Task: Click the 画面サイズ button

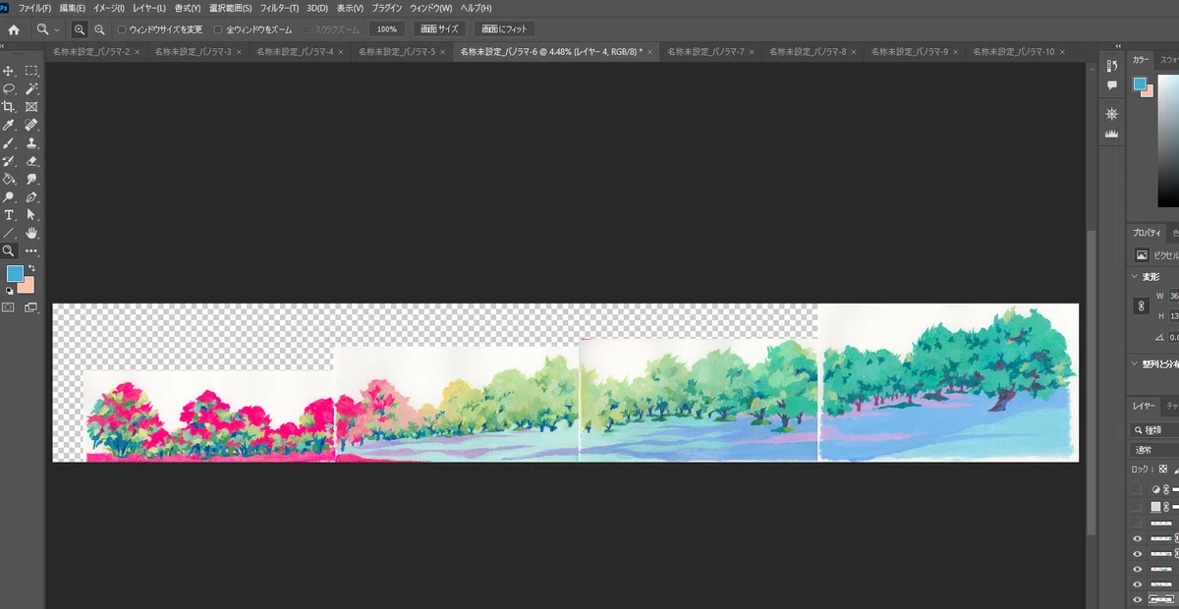Action: click(x=439, y=29)
